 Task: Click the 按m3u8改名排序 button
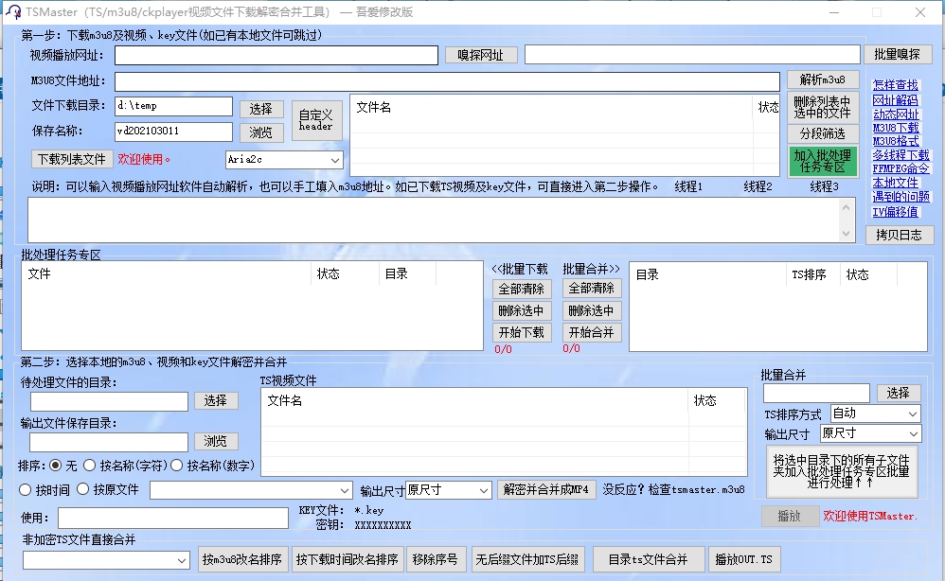[x=242, y=559]
